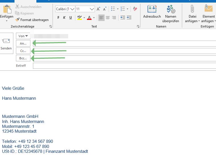Toggle underline formatting (U)
216x165 pixels.
tap(71, 18)
